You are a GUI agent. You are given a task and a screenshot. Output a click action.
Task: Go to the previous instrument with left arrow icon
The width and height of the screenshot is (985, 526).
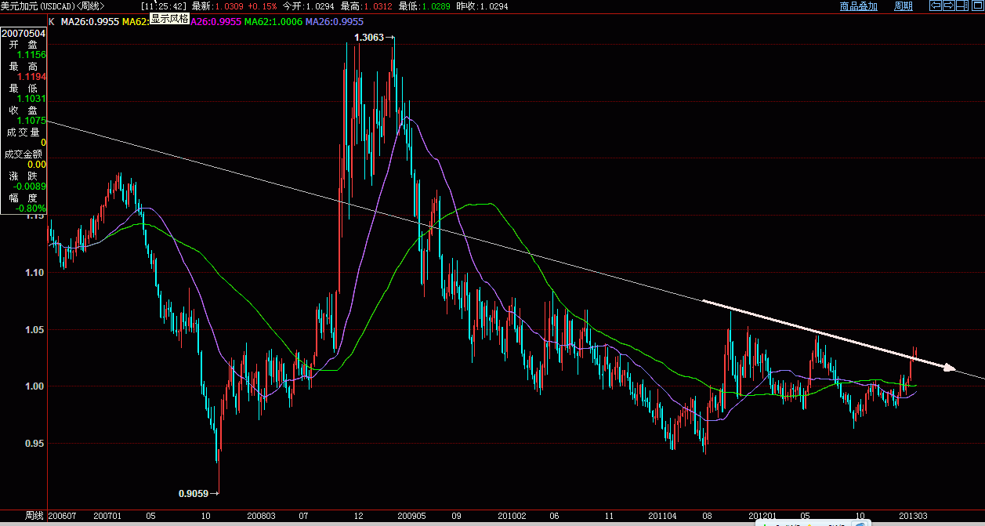936,5
